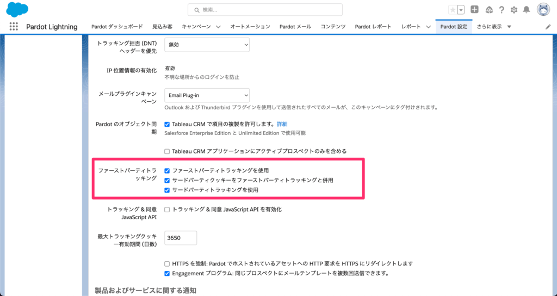557x296 pixels.
Task: Open the App Launcher grid icon
Action: (x=14, y=27)
